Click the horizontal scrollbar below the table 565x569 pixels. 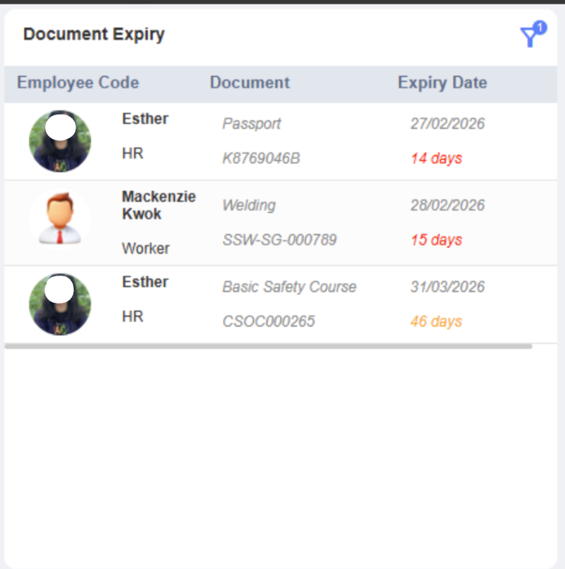click(x=268, y=346)
